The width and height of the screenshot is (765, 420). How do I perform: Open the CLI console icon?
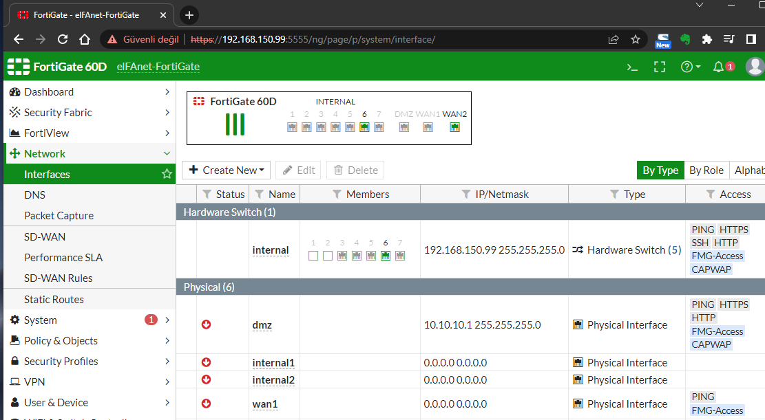[x=631, y=67]
